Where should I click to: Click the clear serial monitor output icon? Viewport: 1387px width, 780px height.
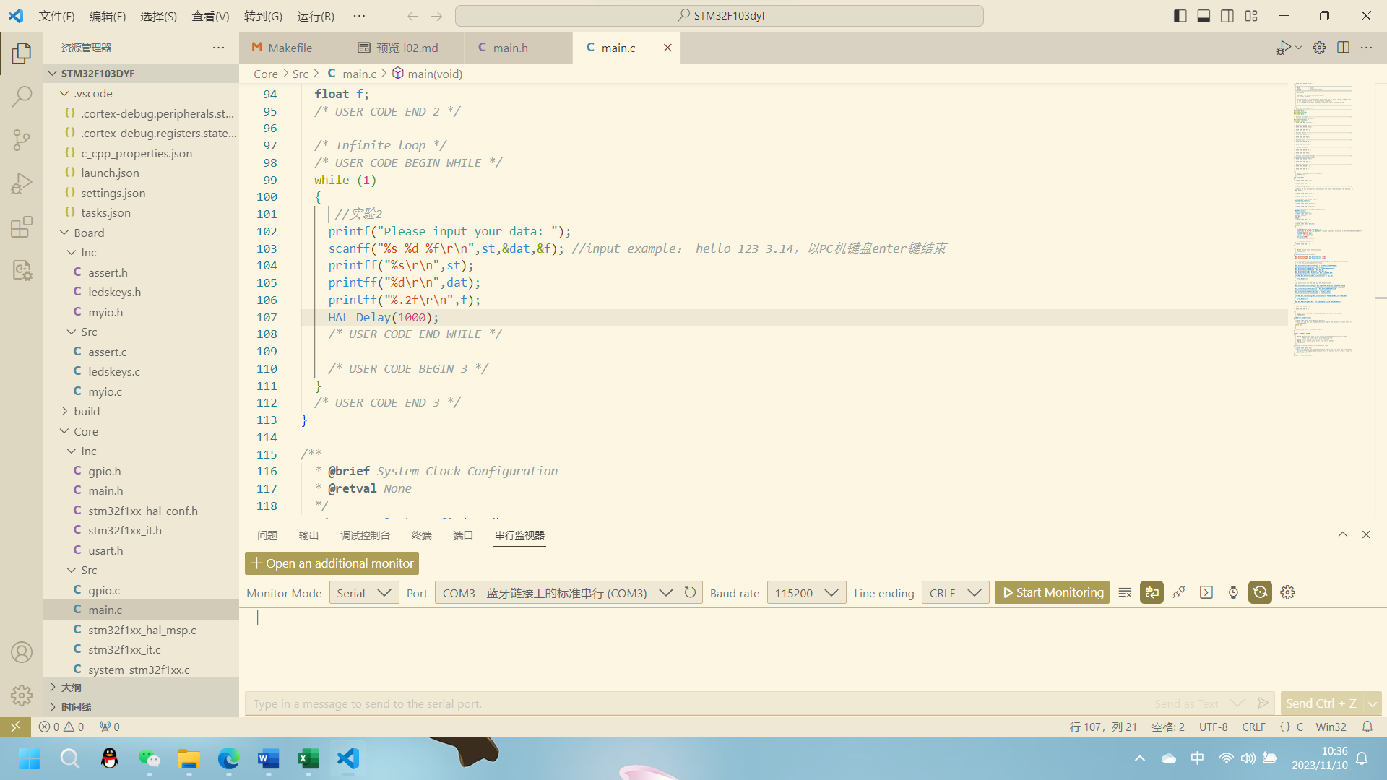(x=1125, y=592)
